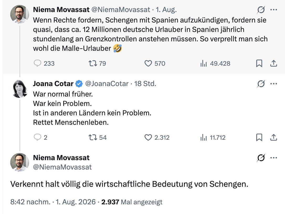285x214 pixels.
Task: Share the first tweet via upload icon
Action: [x=273, y=63]
